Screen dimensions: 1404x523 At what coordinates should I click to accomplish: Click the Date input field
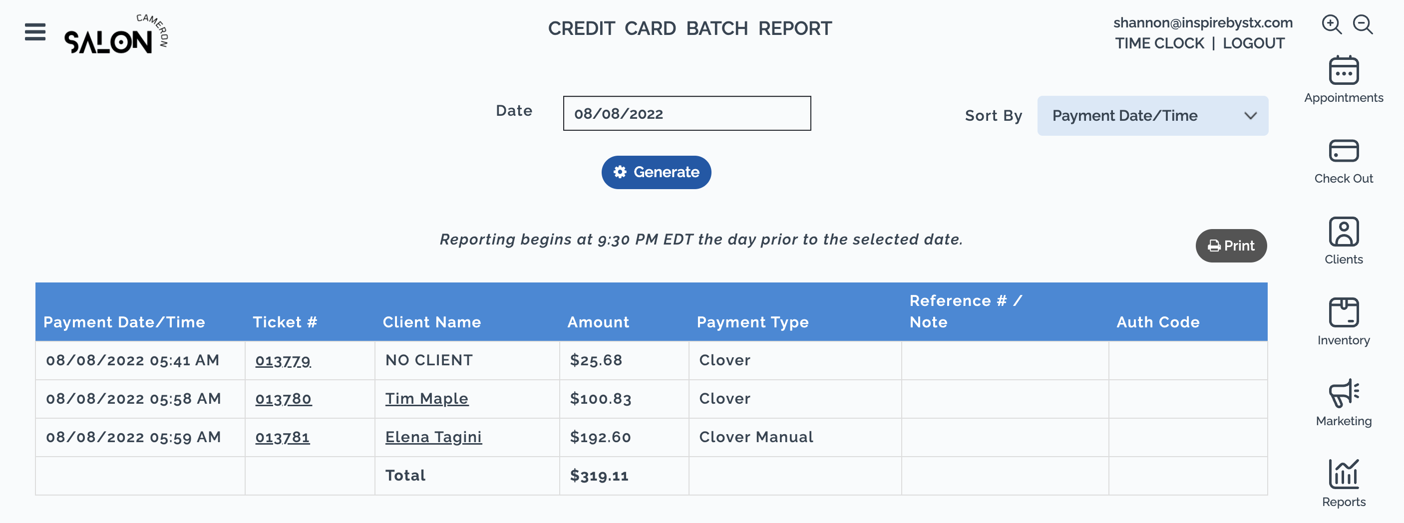click(686, 114)
